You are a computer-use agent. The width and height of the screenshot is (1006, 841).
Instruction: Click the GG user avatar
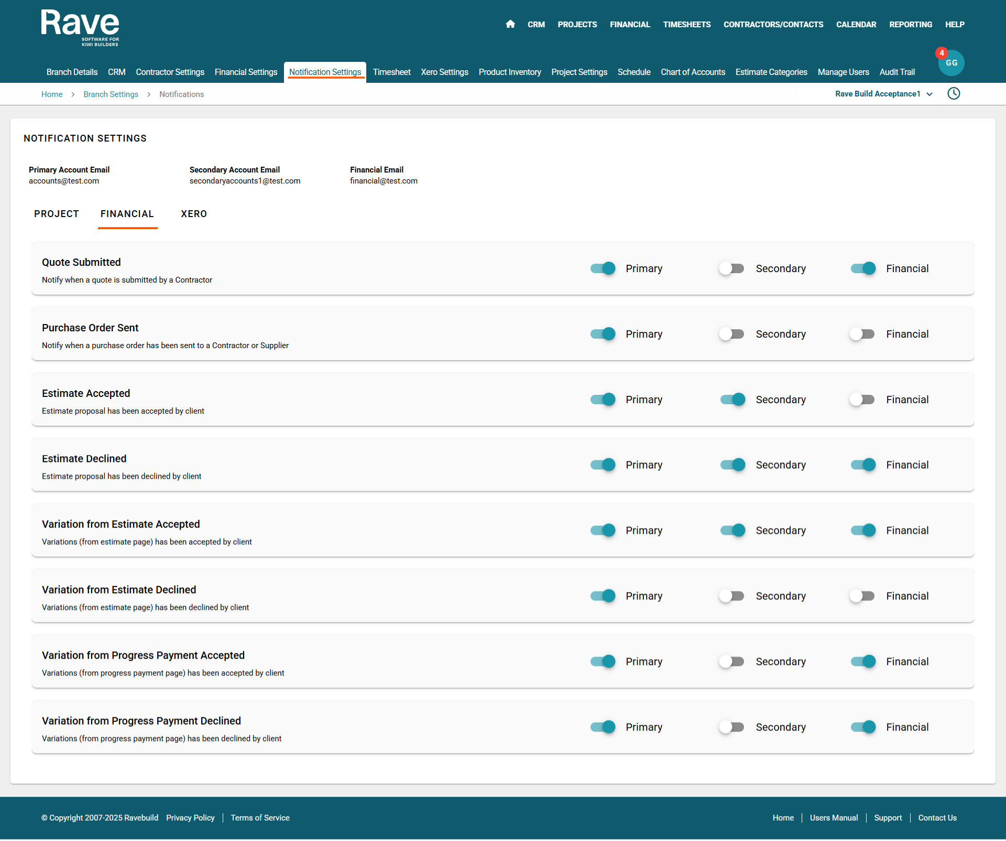pyautogui.click(x=952, y=63)
